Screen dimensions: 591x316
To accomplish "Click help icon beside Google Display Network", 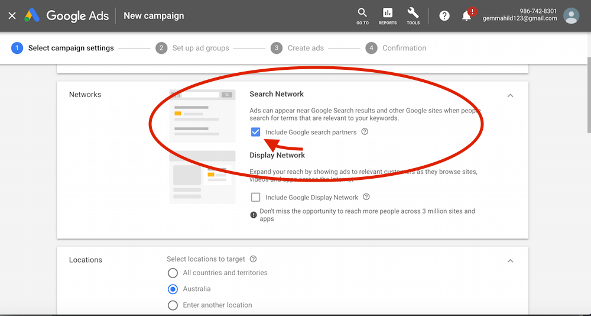I will point(366,196).
